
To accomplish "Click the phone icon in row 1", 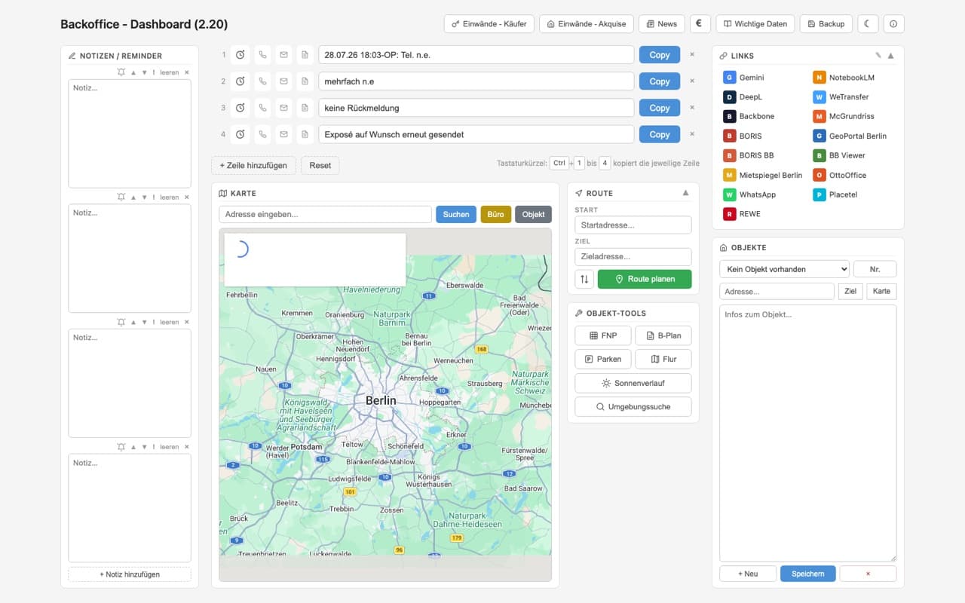I will (262, 55).
